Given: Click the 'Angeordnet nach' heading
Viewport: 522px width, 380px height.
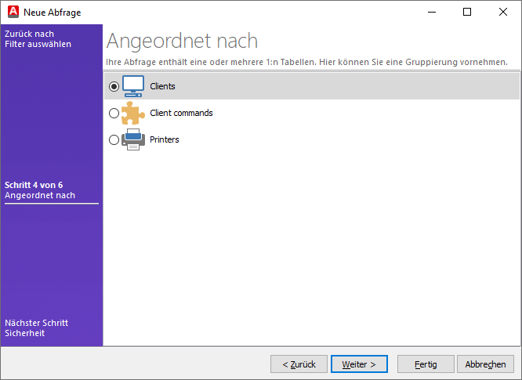Looking at the screenshot, I should click(x=182, y=41).
